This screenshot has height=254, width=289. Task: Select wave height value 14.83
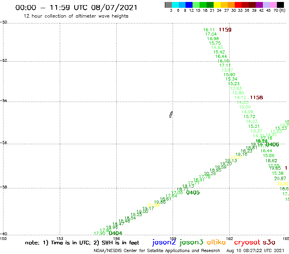click(217, 47)
